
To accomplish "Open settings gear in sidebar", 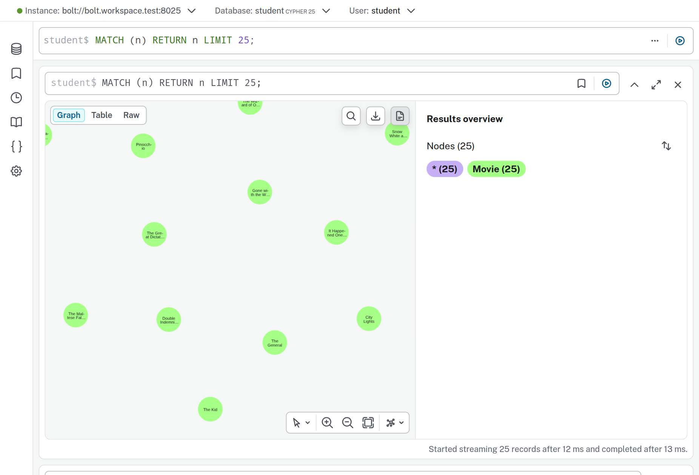I will [16, 171].
